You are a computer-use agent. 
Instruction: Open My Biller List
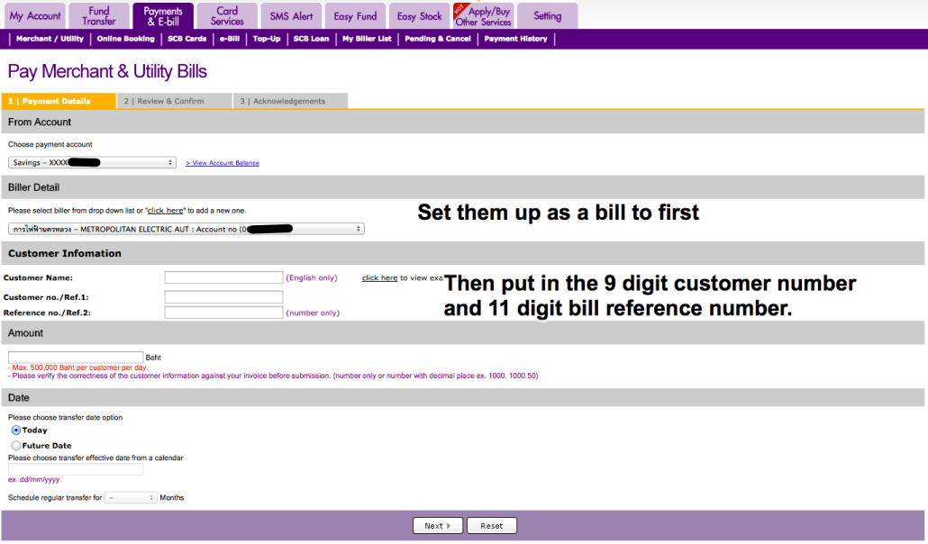point(367,39)
